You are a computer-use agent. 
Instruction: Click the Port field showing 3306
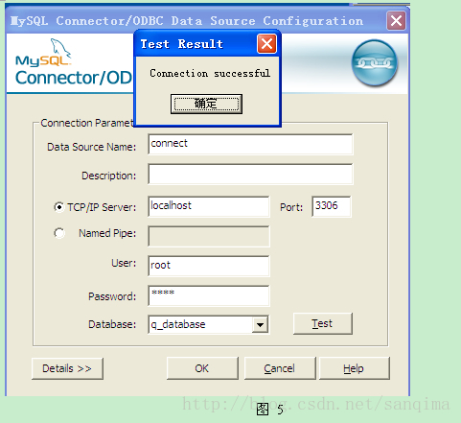pyautogui.click(x=332, y=206)
